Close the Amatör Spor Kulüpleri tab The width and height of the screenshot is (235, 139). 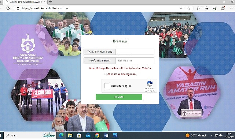coord(44,2)
